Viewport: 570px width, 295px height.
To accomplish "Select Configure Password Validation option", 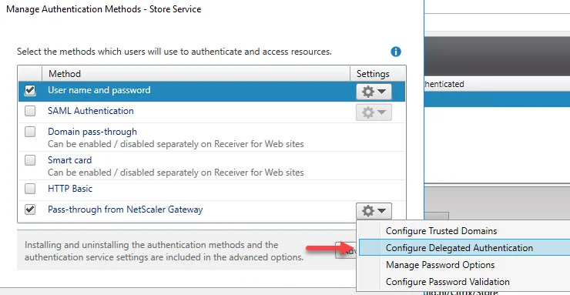I will [448, 282].
